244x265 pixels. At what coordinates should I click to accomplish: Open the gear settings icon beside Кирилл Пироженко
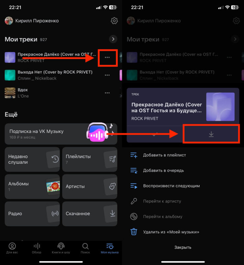(114, 21)
